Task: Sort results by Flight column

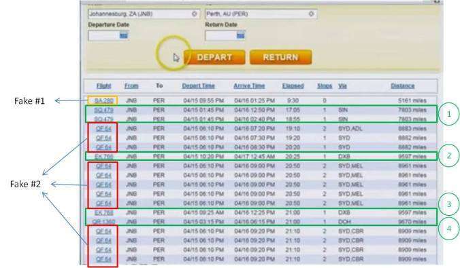Action: (x=104, y=85)
